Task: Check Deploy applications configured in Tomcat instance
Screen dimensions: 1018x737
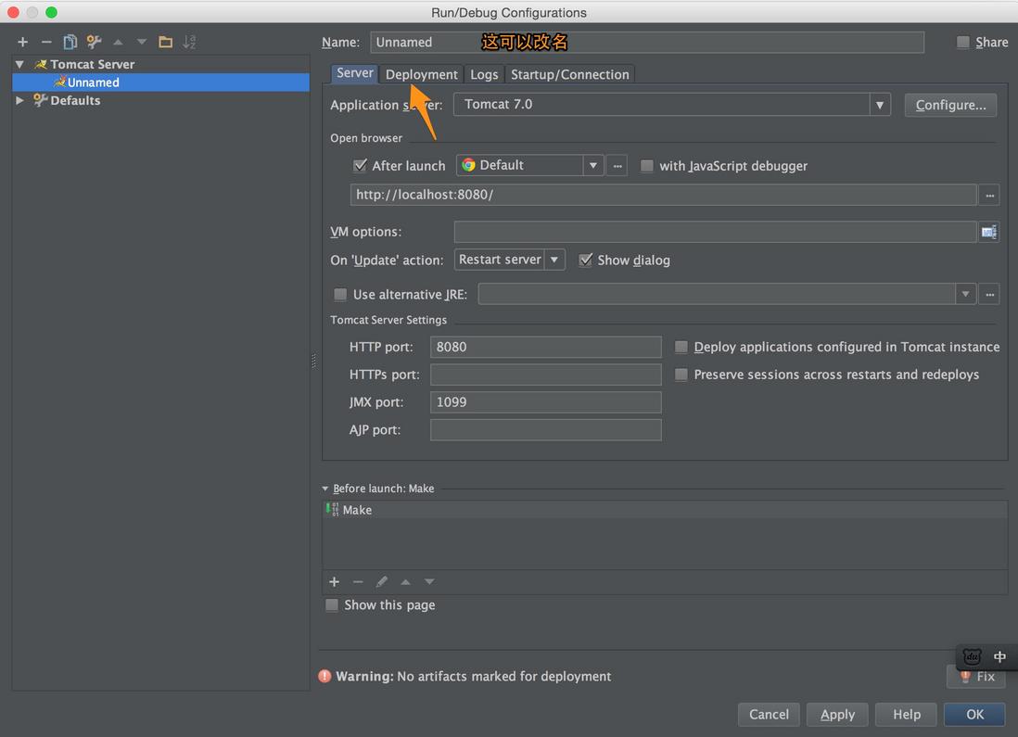Action: 681,347
